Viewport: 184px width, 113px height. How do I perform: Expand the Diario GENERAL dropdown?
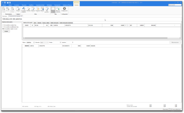pyautogui.click(x=34, y=42)
